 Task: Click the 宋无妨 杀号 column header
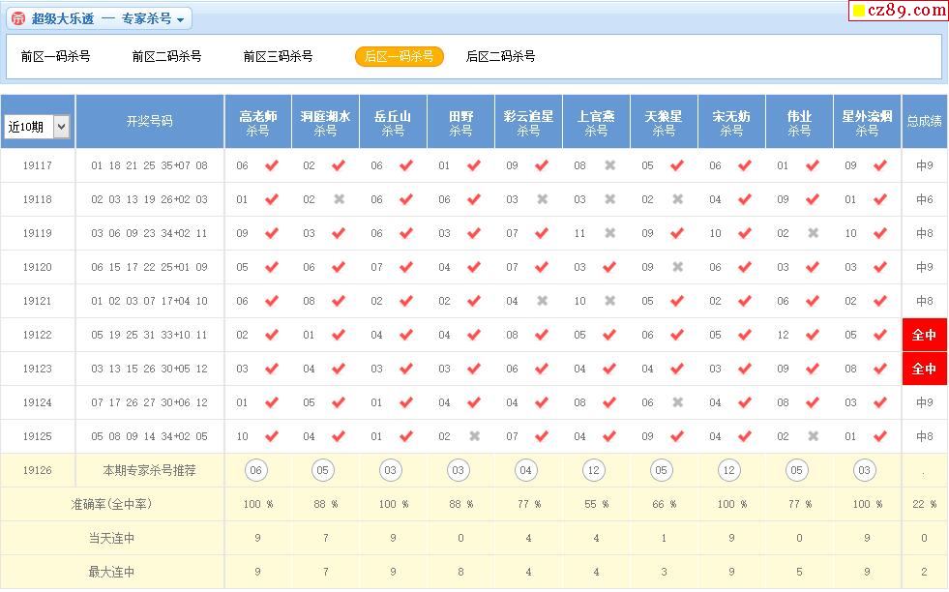pyautogui.click(x=731, y=122)
